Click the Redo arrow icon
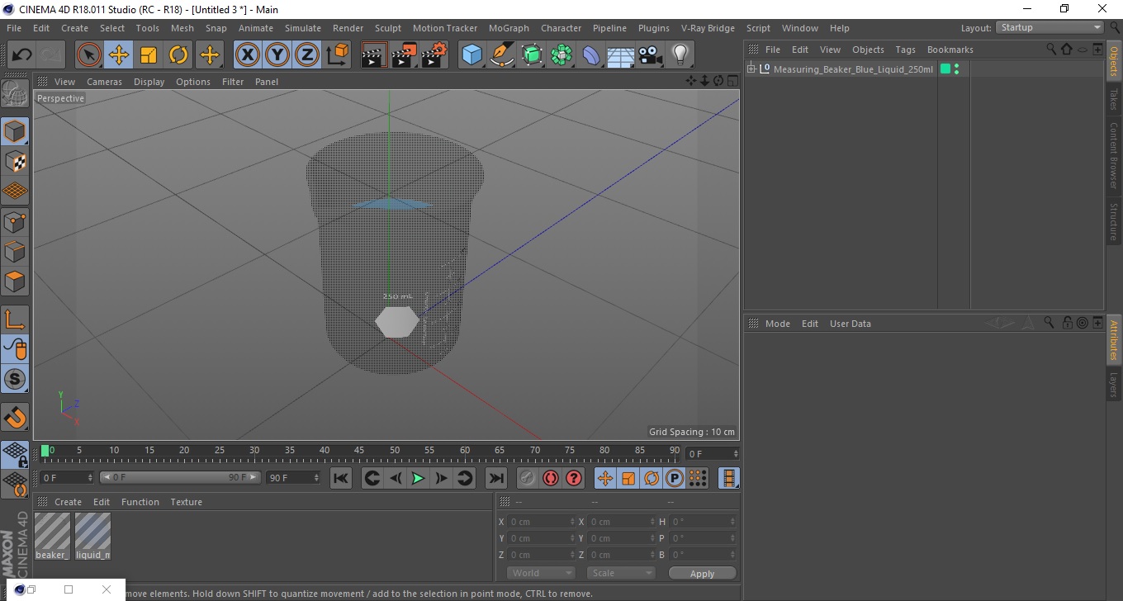Screen dimensions: 1123x601 (x=51, y=55)
